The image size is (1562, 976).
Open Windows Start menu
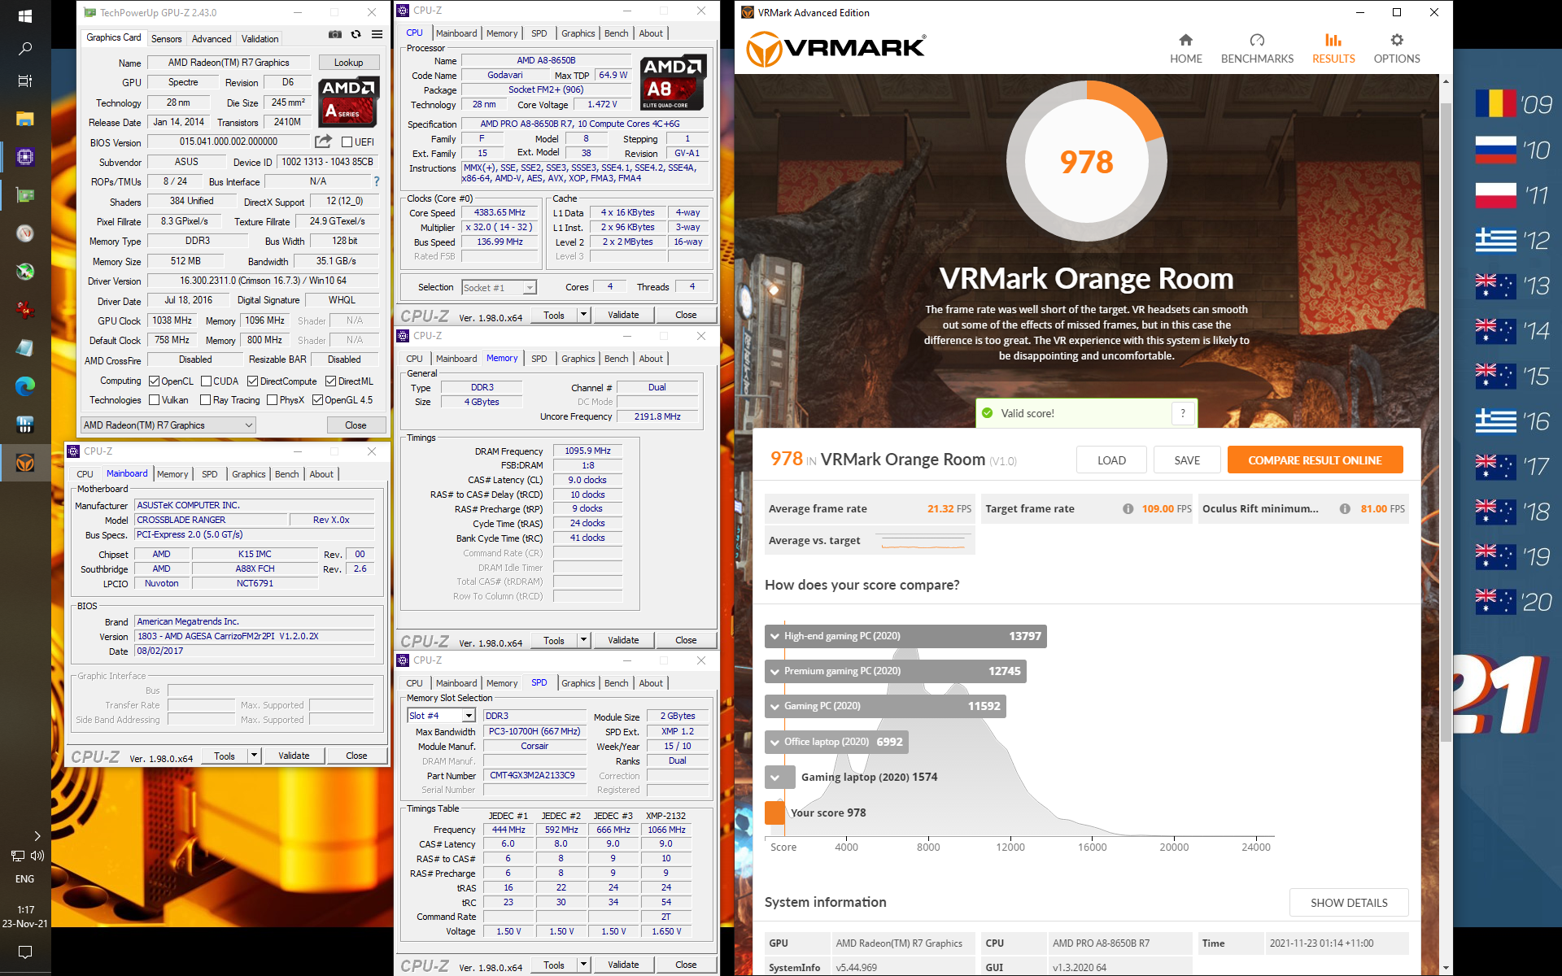(x=25, y=16)
